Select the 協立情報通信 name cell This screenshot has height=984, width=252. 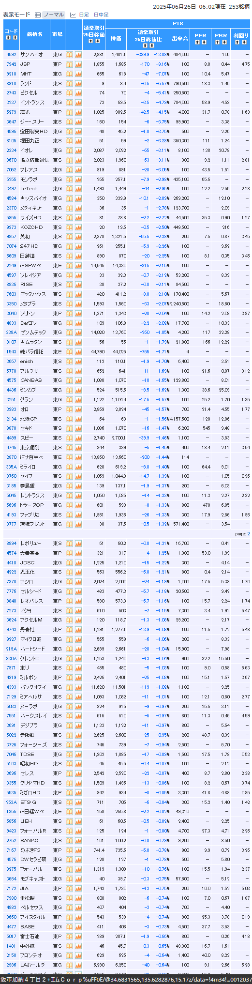coord(34,160)
